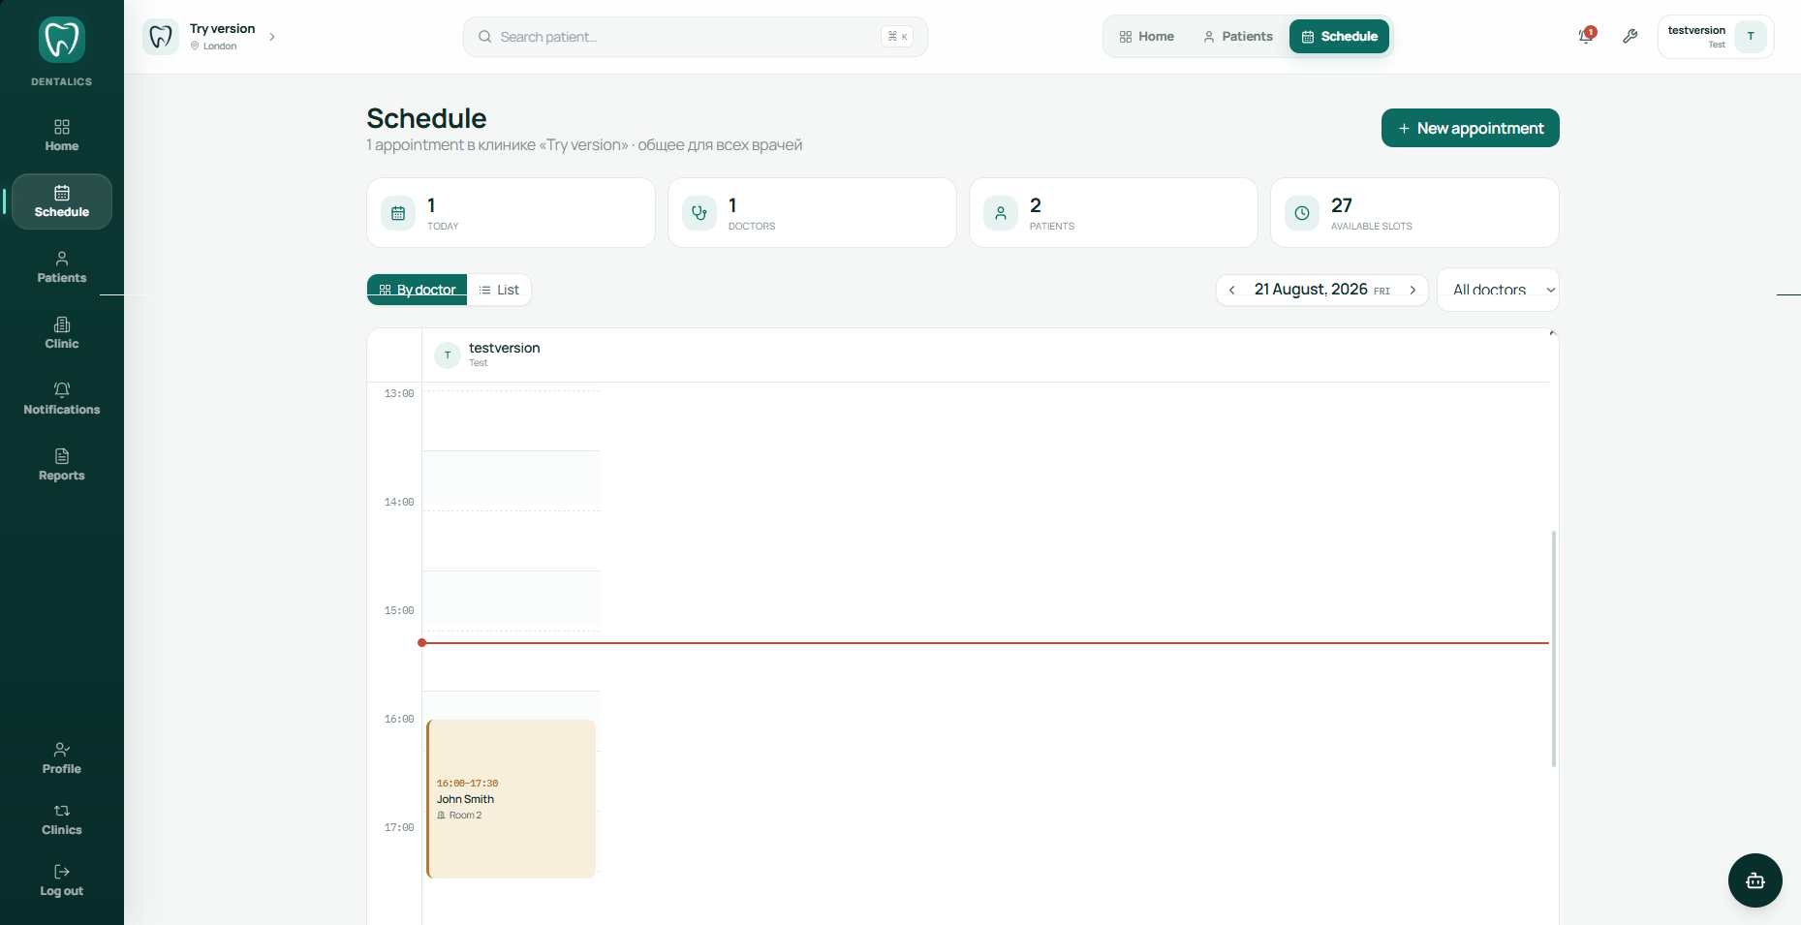This screenshot has height=925, width=1801.
Task: Click the Today calendar stat icon
Action: [x=398, y=213]
